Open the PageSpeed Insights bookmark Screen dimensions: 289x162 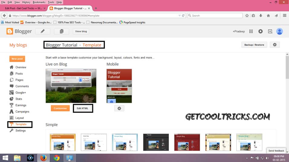point(132,22)
